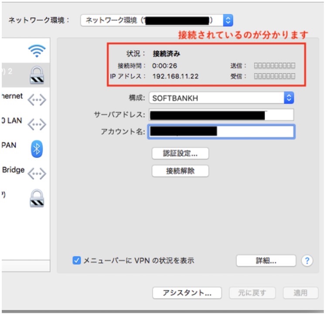Focus the アカウント名 input field
The width and height of the screenshot is (327, 314).
coord(221,131)
